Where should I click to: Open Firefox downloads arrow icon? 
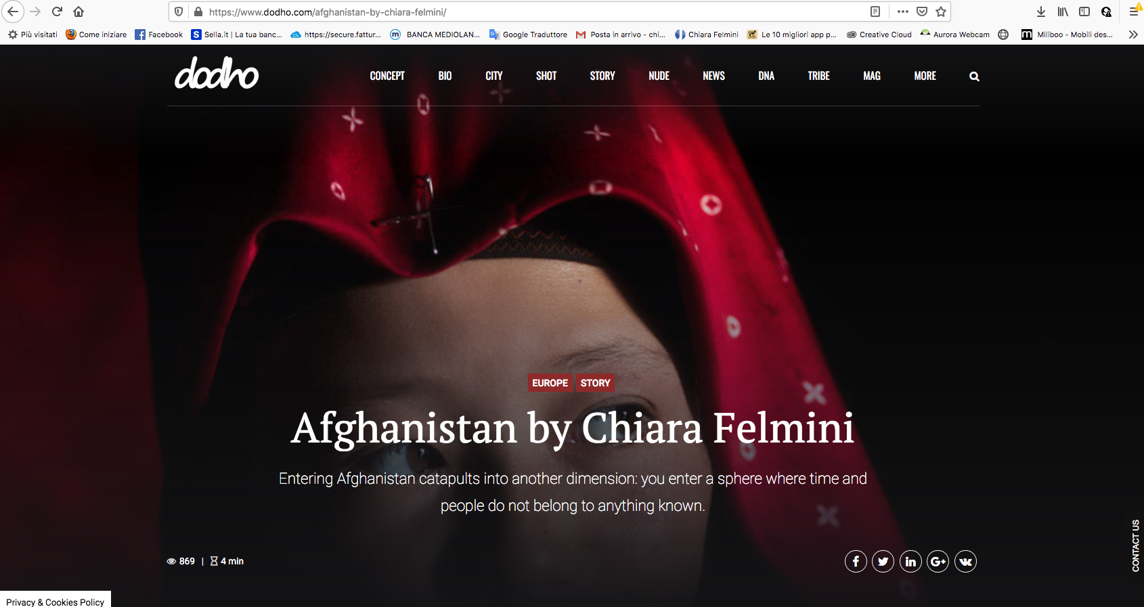[x=1041, y=12]
